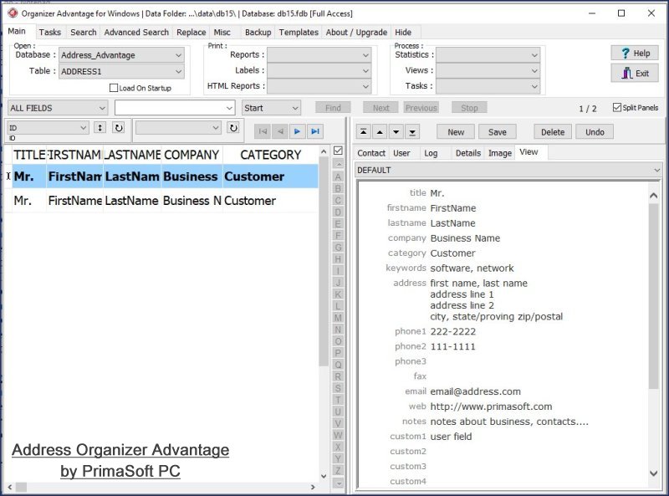This screenshot has width=669, height=496.
Task: Jump to the first record
Action: [x=262, y=129]
